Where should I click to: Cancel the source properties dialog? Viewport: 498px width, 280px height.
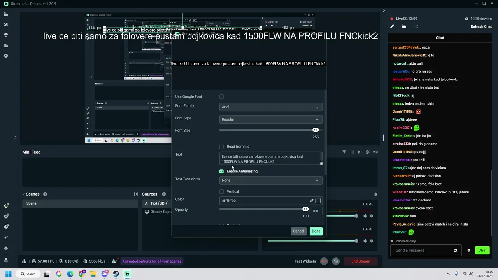tap(298, 231)
